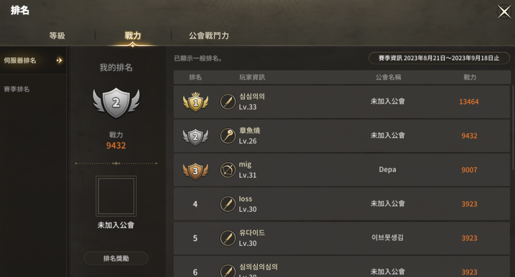
Task: Click the arrow icon next to 伺服器排名
Action: coord(59,61)
